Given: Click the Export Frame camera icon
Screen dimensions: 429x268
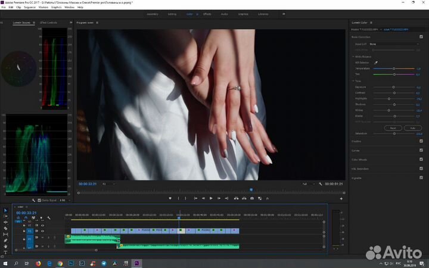Looking at the screenshot, I should [x=252, y=198].
